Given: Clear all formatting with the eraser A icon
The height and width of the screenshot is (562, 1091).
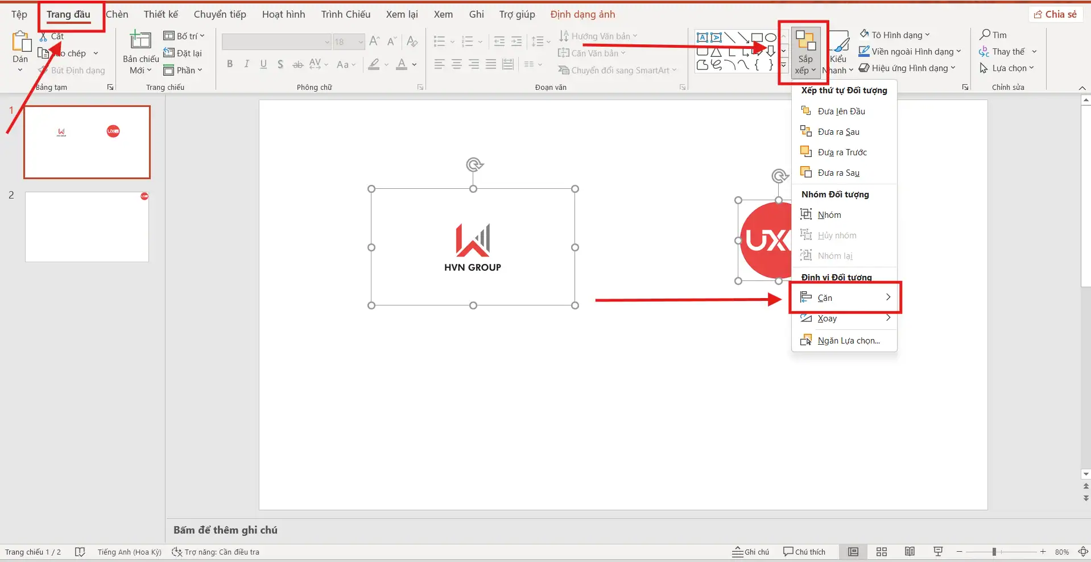Looking at the screenshot, I should (412, 41).
